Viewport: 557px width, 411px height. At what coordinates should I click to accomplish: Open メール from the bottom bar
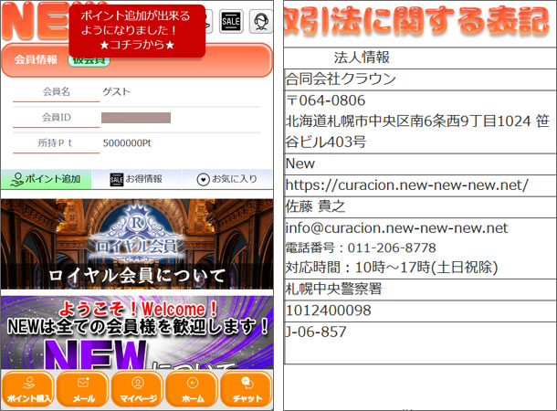coord(82,389)
